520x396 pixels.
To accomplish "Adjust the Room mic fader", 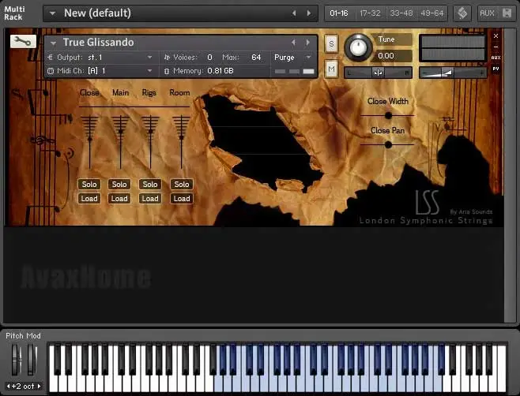I will click(181, 136).
